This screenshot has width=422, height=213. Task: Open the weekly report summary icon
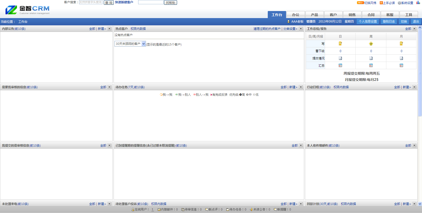coord(371,65)
